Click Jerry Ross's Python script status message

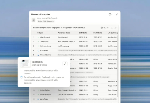(x=87, y=99)
